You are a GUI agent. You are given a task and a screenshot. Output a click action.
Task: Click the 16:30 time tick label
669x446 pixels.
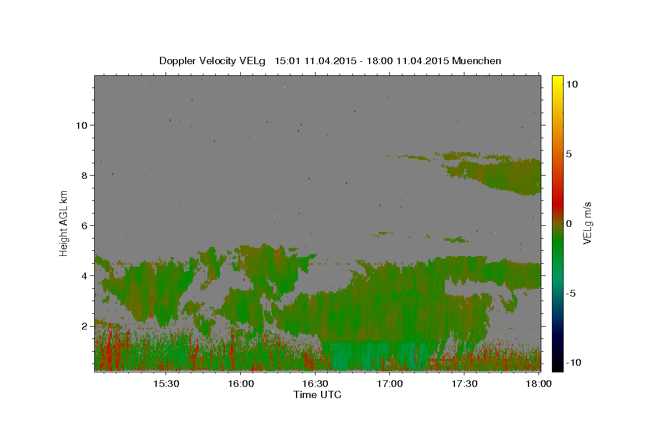coord(315,384)
